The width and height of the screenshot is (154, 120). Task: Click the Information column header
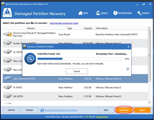pos(121,28)
